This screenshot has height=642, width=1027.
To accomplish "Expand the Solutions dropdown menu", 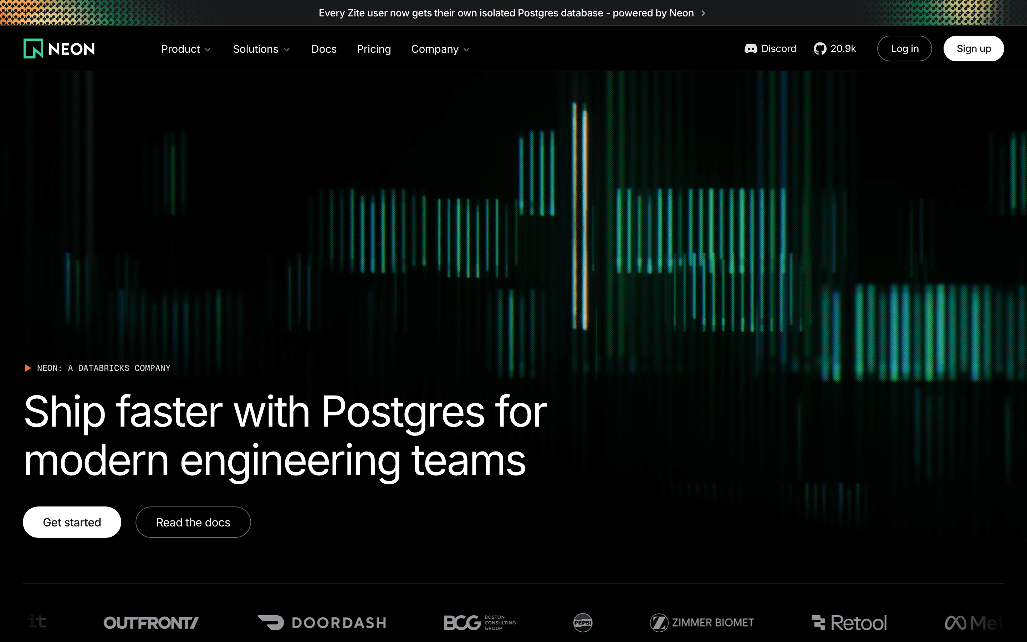I will tap(261, 49).
